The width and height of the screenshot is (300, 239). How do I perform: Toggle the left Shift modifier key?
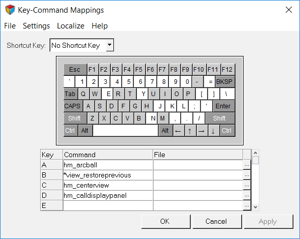click(75, 118)
